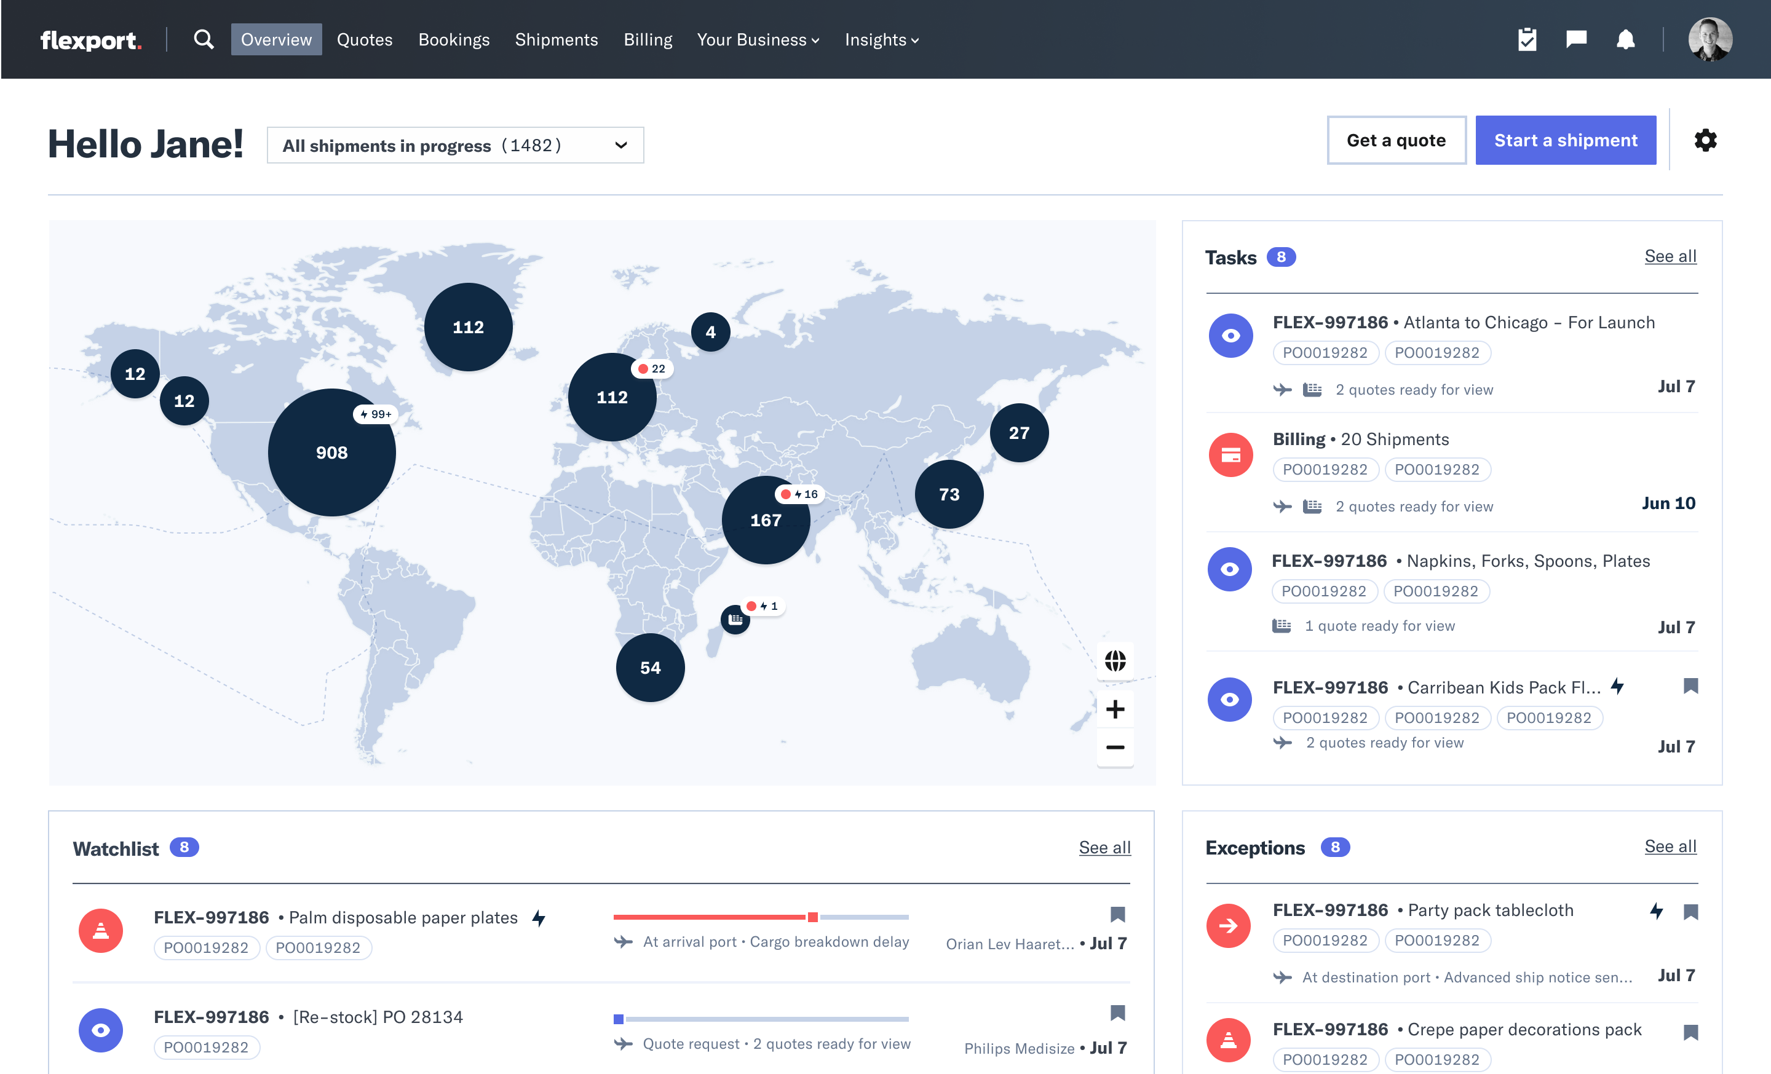Open dashboard settings gear
Screen dimensions: 1771x1074
tap(1705, 141)
